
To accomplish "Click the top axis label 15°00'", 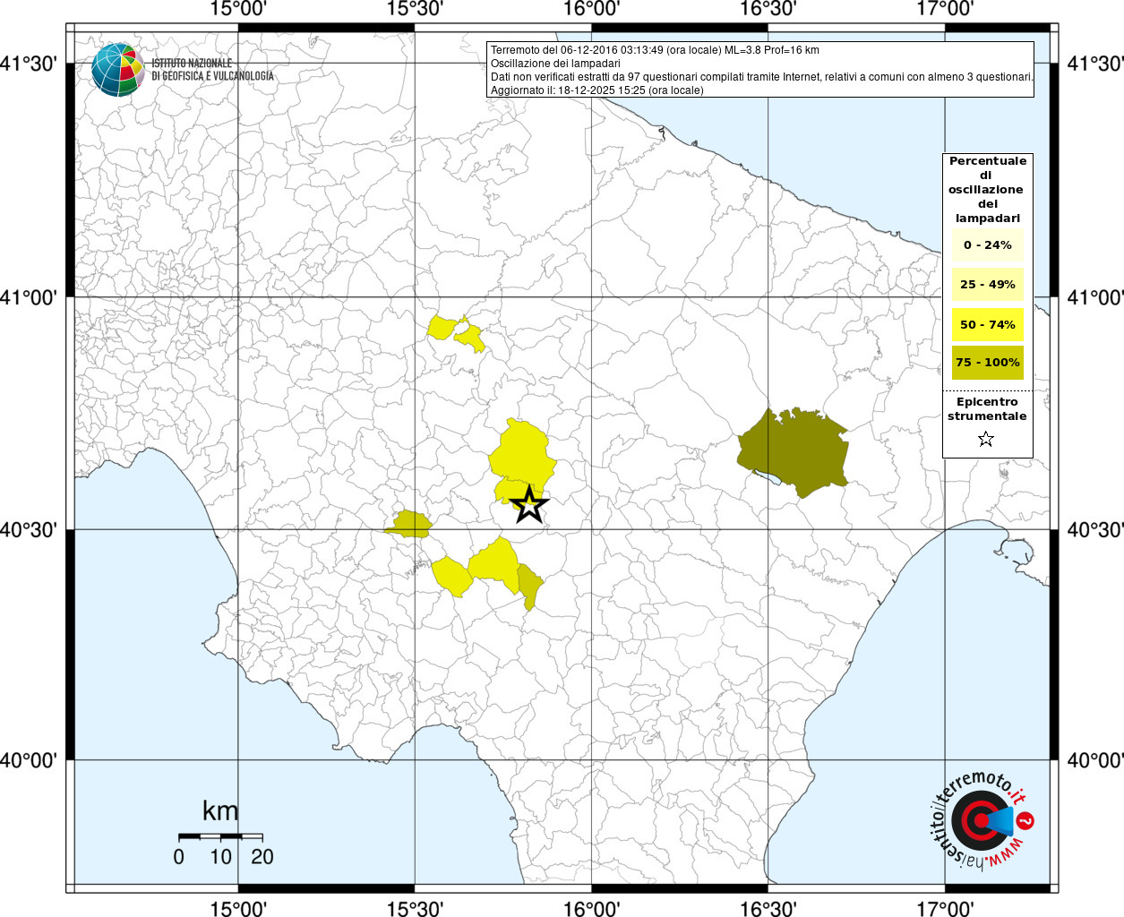I will click(238, 9).
